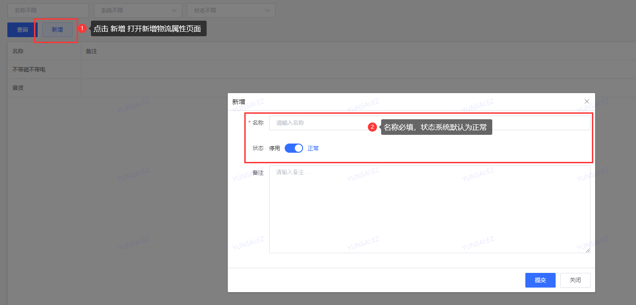Viewport: 636px width, 305px height.
Task: Click the chevron arrow in the 系统不限 selector
Action: pos(174,10)
